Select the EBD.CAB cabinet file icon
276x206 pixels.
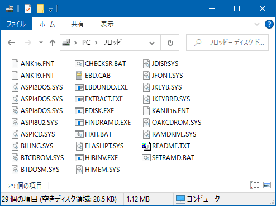pyautogui.click(x=79, y=76)
